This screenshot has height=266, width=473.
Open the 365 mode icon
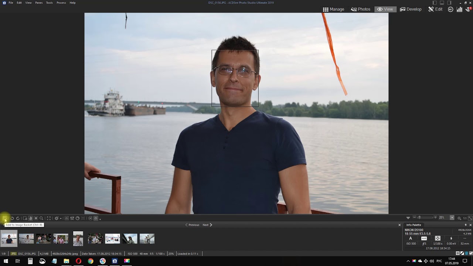[x=450, y=9]
